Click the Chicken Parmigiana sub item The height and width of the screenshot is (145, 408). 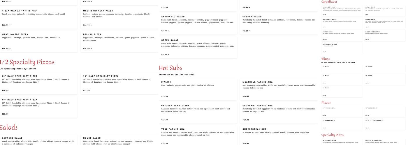coord(198,112)
